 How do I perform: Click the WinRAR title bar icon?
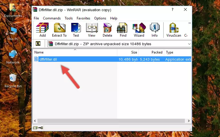click(35, 9)
